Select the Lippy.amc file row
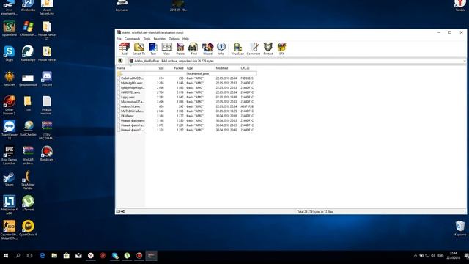 click(186, 97)
